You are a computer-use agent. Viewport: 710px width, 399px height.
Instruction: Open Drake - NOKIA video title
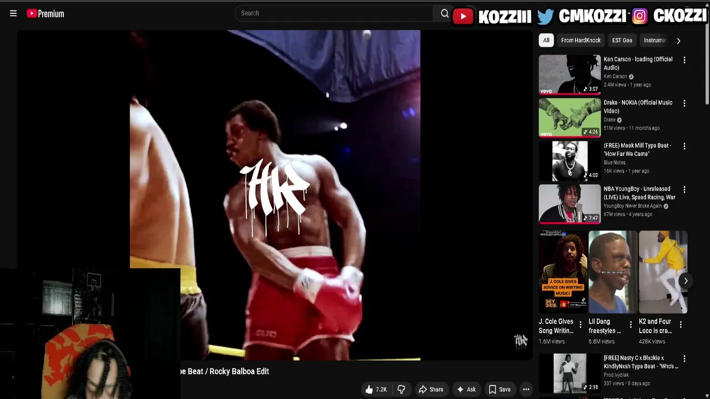click(x=638, y=106)
